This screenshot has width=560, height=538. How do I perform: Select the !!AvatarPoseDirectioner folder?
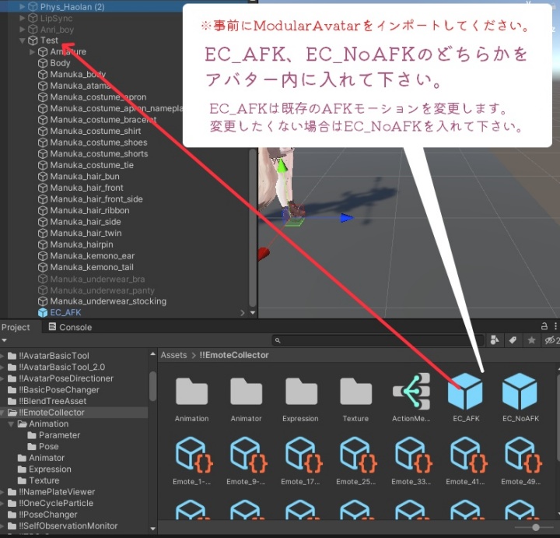coord(65,378)
